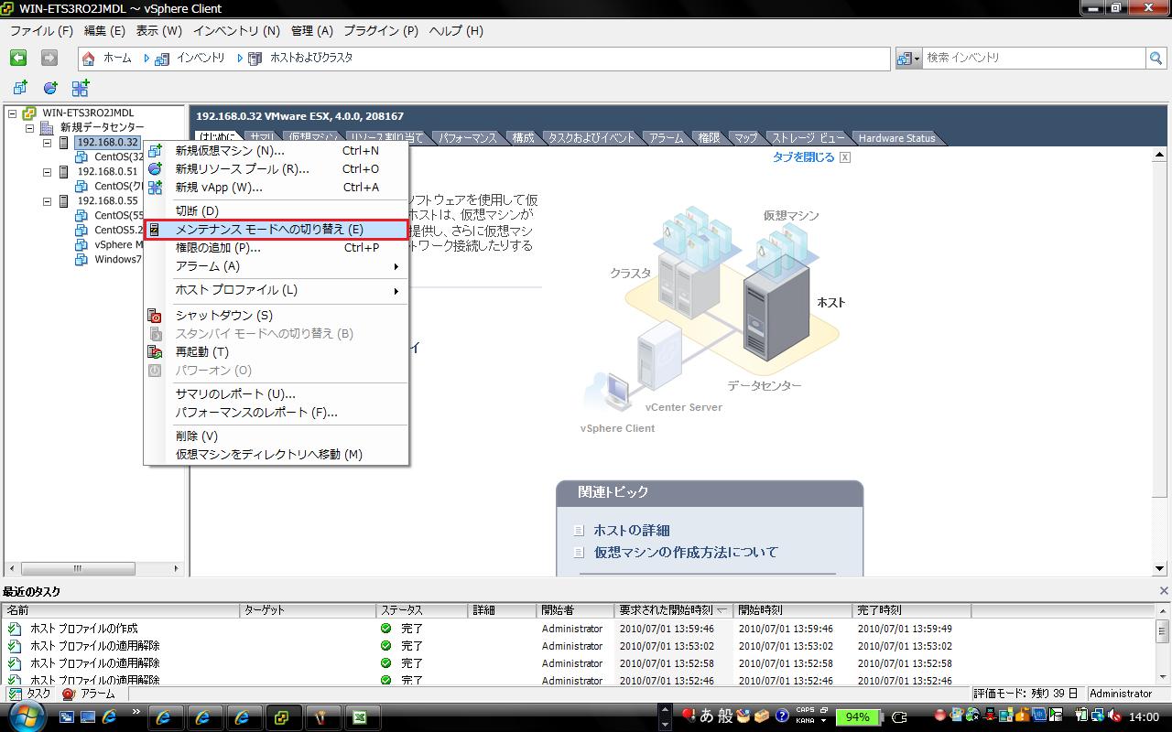Viewport: 1172px width, 732px height.
Task: Collapse the 192.168.0.32 host node
Action: coord(47,143)
